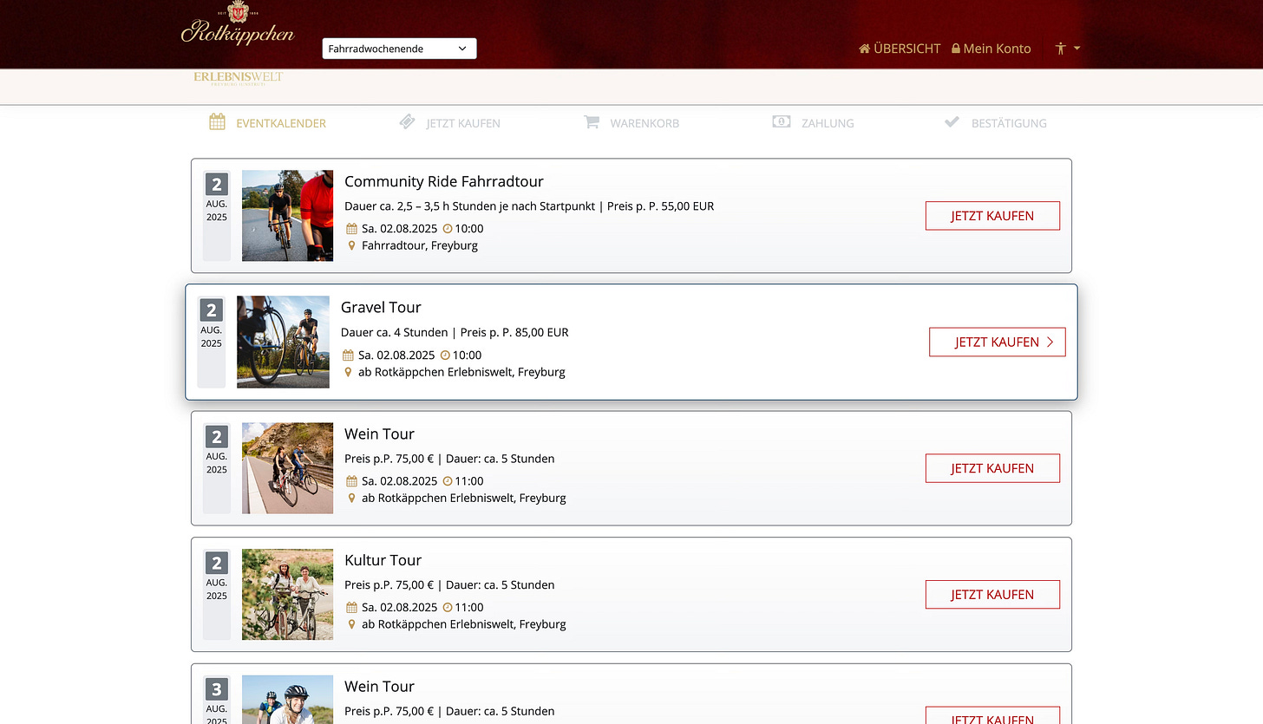Click the Gravel Tour title
This screenshot has width=1263, height=724.
(381, 307)
